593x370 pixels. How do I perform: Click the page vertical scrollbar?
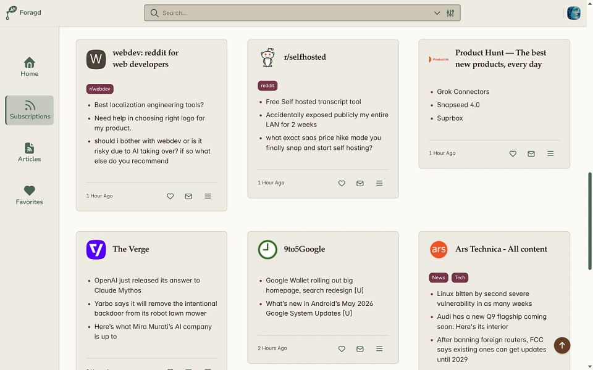589,221
